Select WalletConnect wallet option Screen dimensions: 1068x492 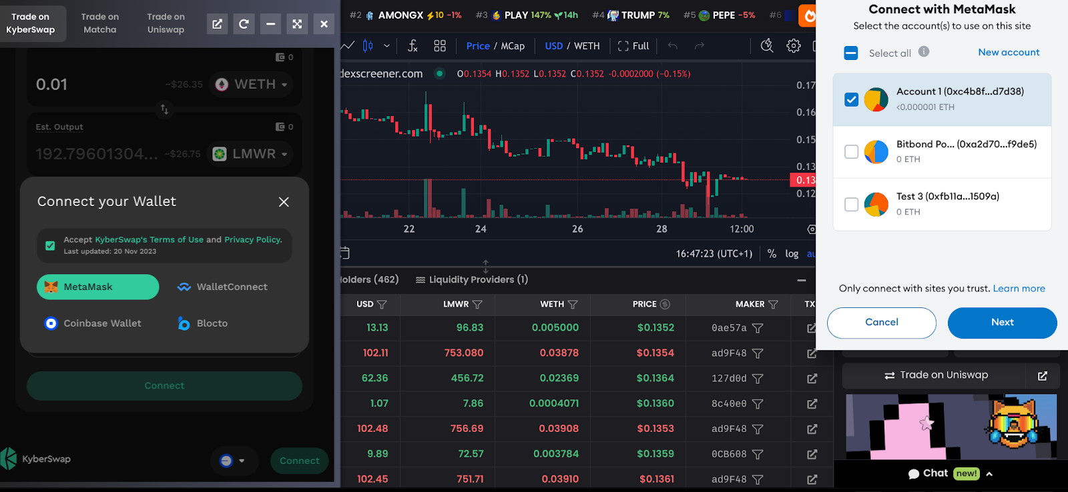pyautogui.click(x=222, y=287)
